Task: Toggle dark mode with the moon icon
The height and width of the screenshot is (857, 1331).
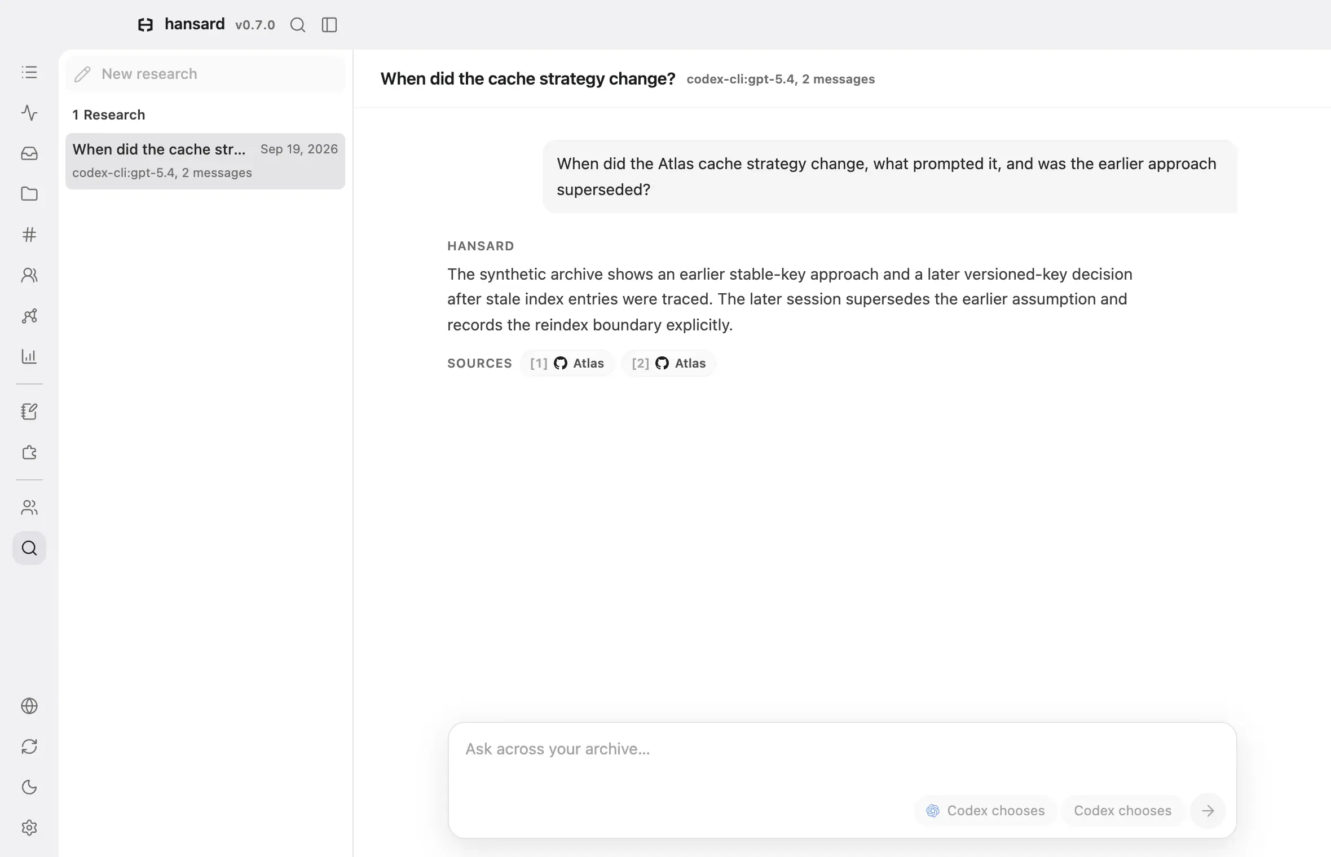Action: (29, 787)
